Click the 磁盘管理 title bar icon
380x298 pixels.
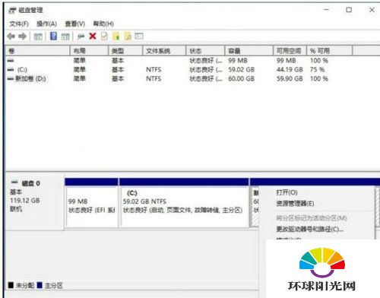(x=12, y=11)
